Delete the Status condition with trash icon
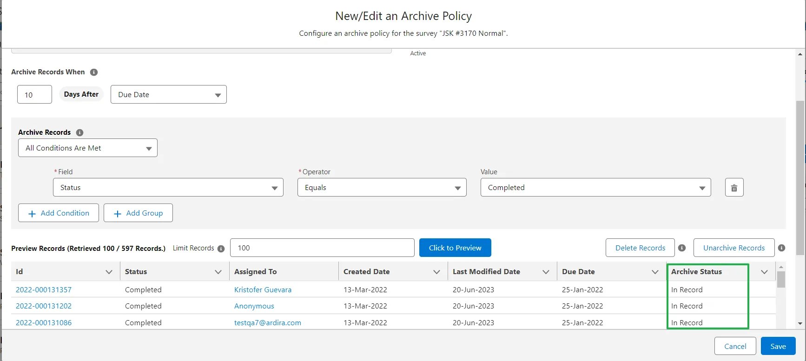The image size is (806, 361). point(734,188)
